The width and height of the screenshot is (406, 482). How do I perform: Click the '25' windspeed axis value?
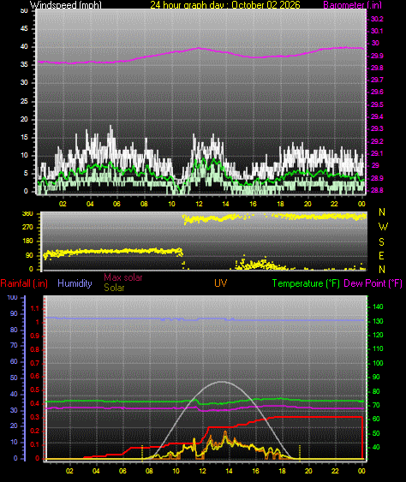(24, 101)
